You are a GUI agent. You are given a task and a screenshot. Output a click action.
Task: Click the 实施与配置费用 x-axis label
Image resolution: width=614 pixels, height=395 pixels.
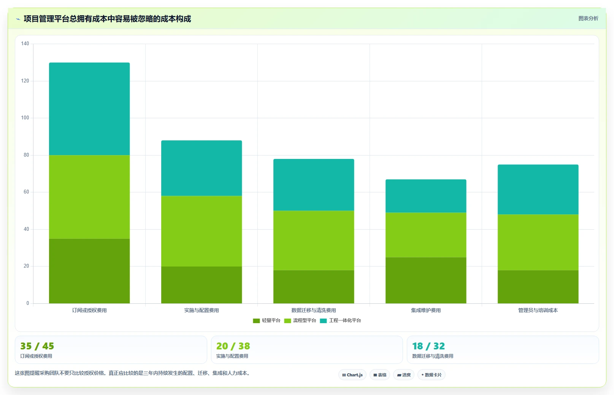pyautogui.click(x=201, y=310)
